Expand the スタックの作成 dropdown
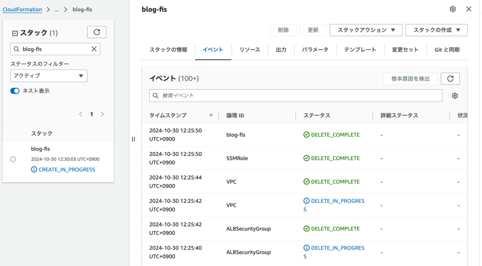Viewport: 482px width, 266px height. 436,30
